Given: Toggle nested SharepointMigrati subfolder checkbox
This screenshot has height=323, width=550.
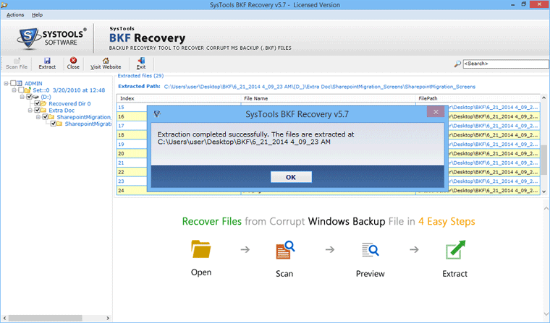Looking at the screenshot, I should [x=54, y=124].
